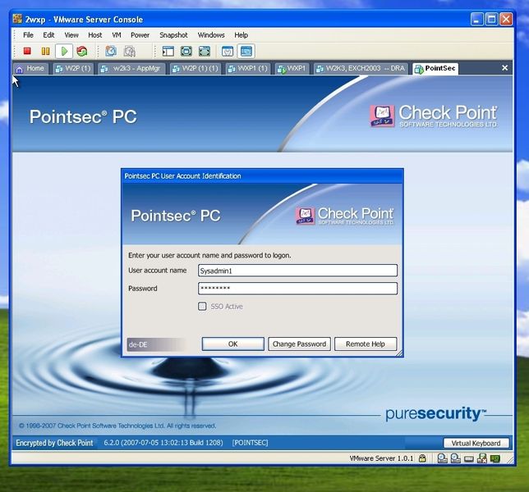529x492 pixels.
Task: Click the second CD-ROM device status icon
Action: click(x=455, y=458)
